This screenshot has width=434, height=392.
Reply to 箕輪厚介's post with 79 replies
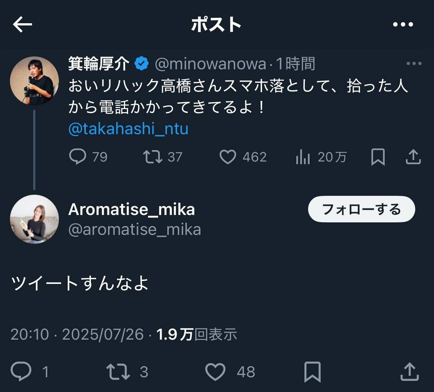point(78,157)
